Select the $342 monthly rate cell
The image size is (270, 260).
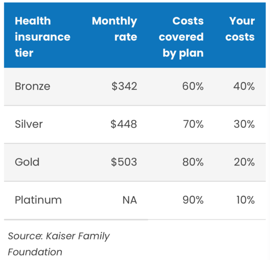pos(124,86)
